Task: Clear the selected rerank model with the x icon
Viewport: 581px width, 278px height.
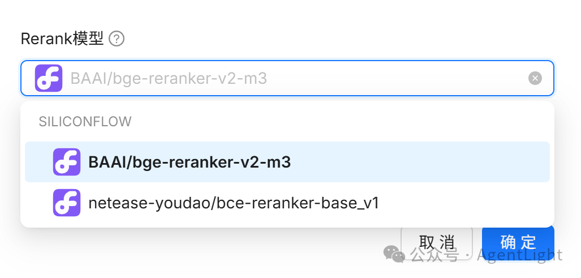Action: pyautogui.click(x=535, y=78)
